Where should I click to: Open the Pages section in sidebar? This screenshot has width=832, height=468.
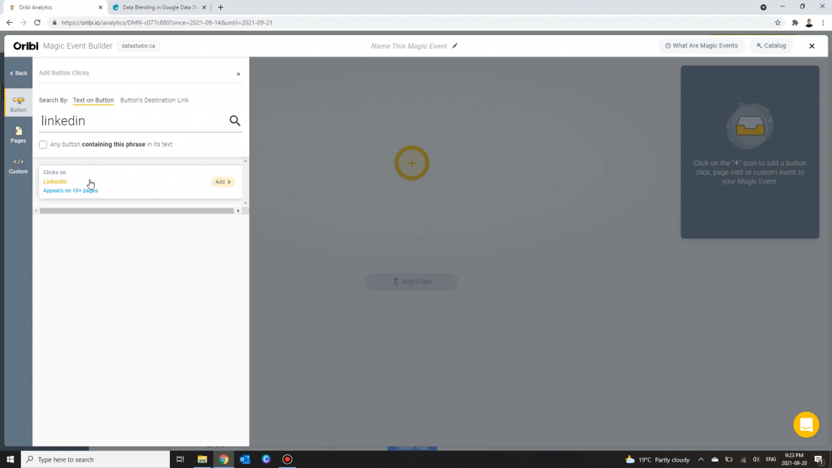tap(18, 134)
